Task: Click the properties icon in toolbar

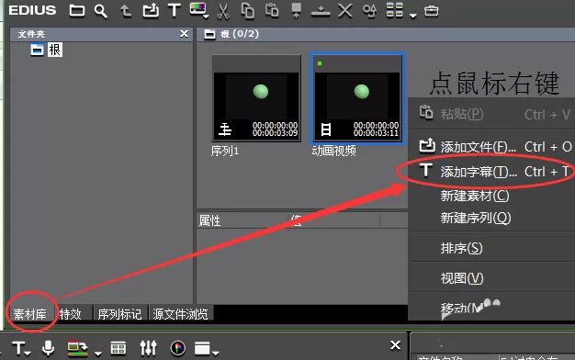Action: [369, 11]
